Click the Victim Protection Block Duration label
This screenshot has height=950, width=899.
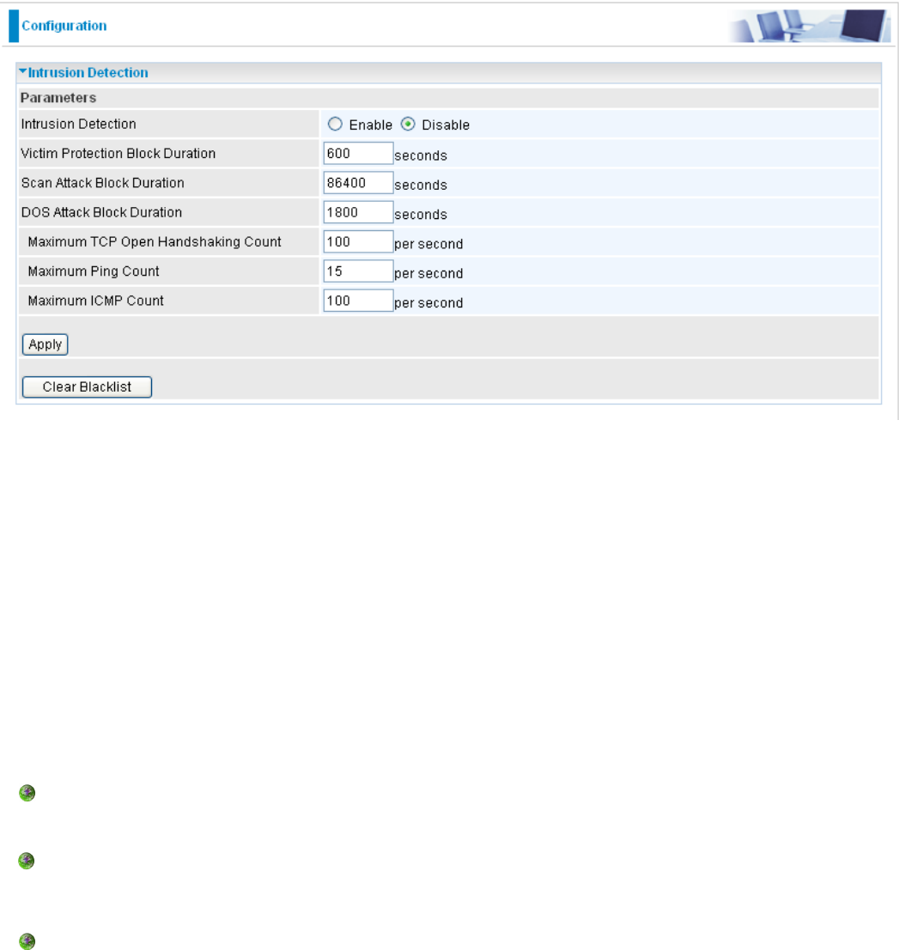(x=118, y=153)
